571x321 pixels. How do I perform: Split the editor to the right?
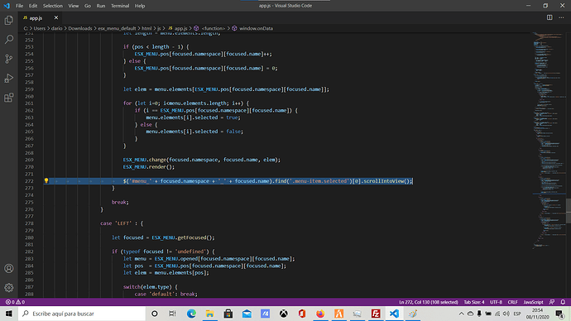pos(549,17)
